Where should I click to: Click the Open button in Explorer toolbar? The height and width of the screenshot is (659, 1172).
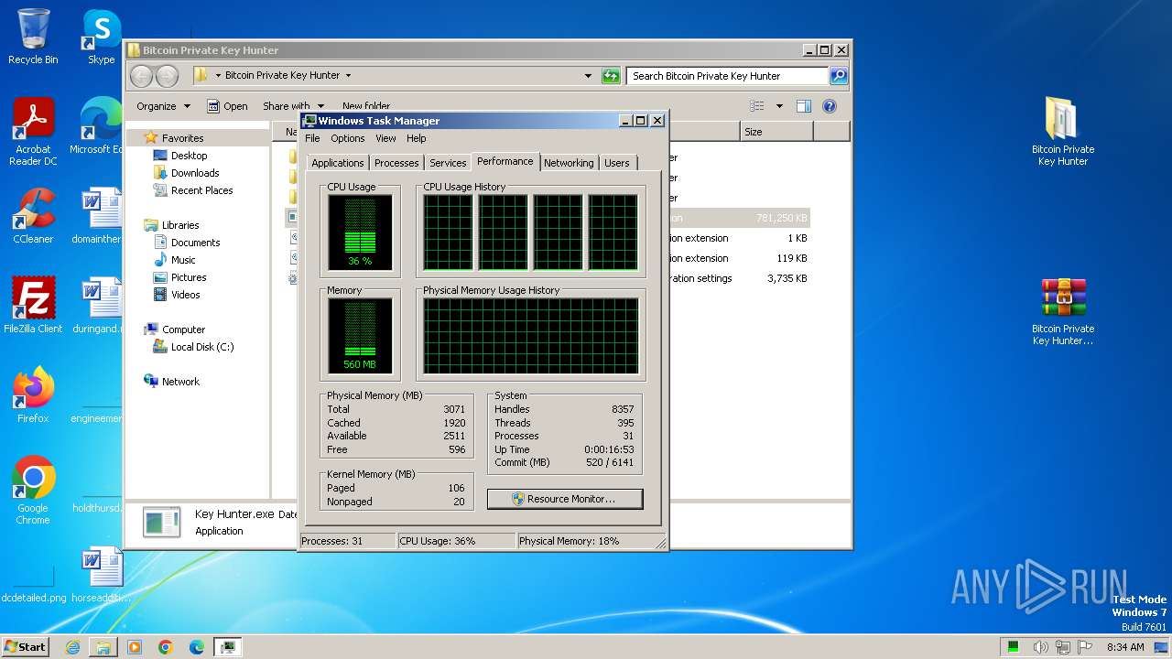tap(227, 106)
